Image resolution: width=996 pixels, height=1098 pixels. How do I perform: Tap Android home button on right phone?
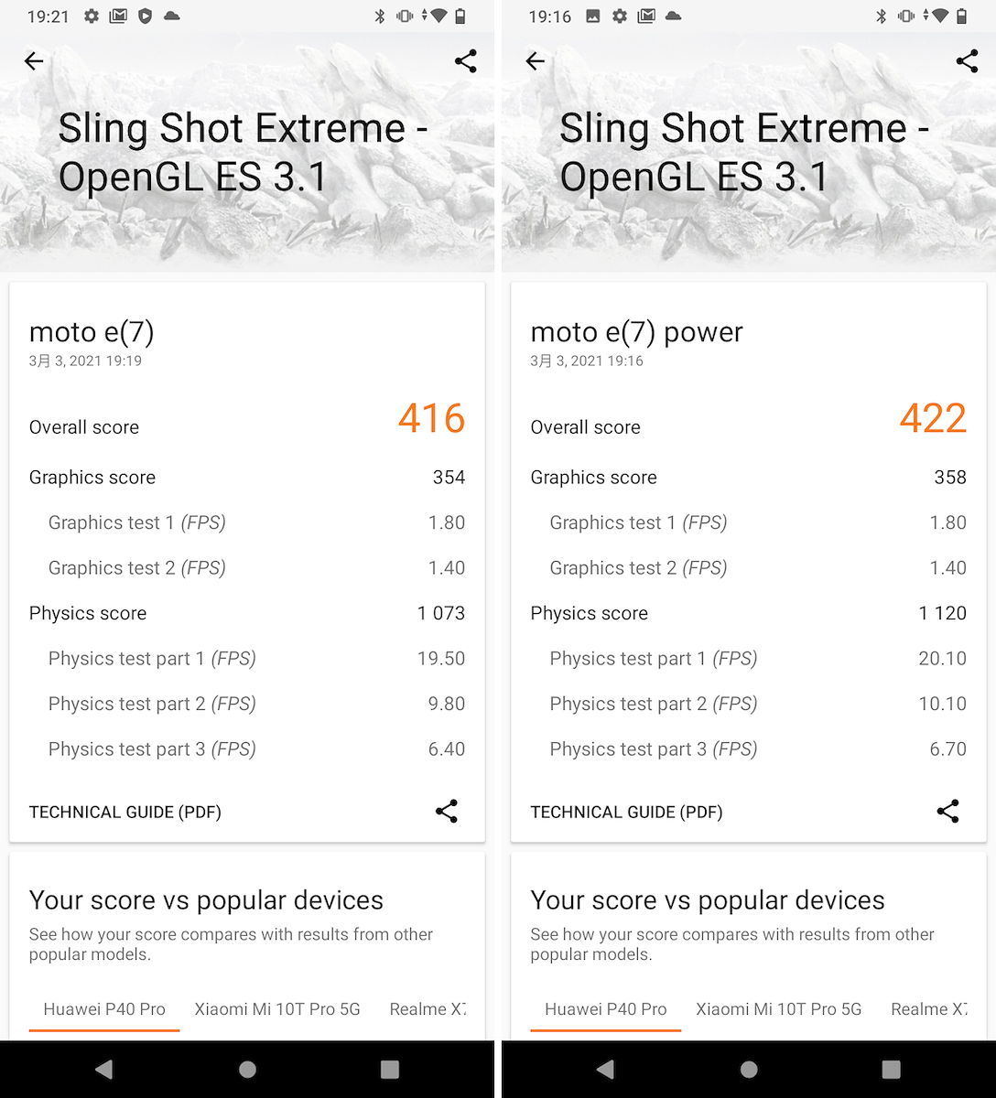click(749, 1069)
